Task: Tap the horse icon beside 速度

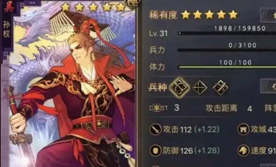Action: point(243,151)
